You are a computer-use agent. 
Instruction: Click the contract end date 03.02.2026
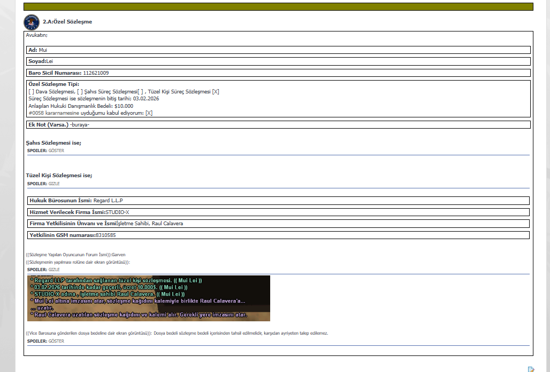point(146,99)
